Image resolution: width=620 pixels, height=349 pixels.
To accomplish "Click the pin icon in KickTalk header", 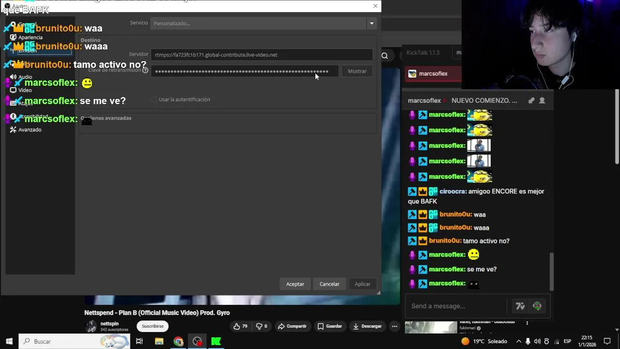I will pyautogui.click(x=531, y=100).
